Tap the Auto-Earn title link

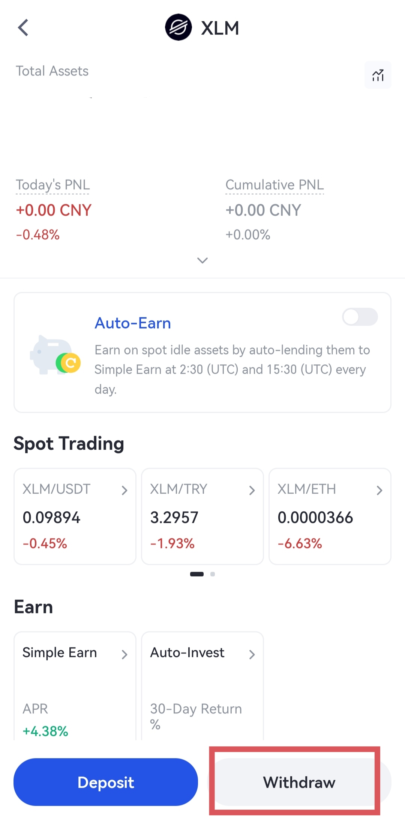click(x=133, y=323)
